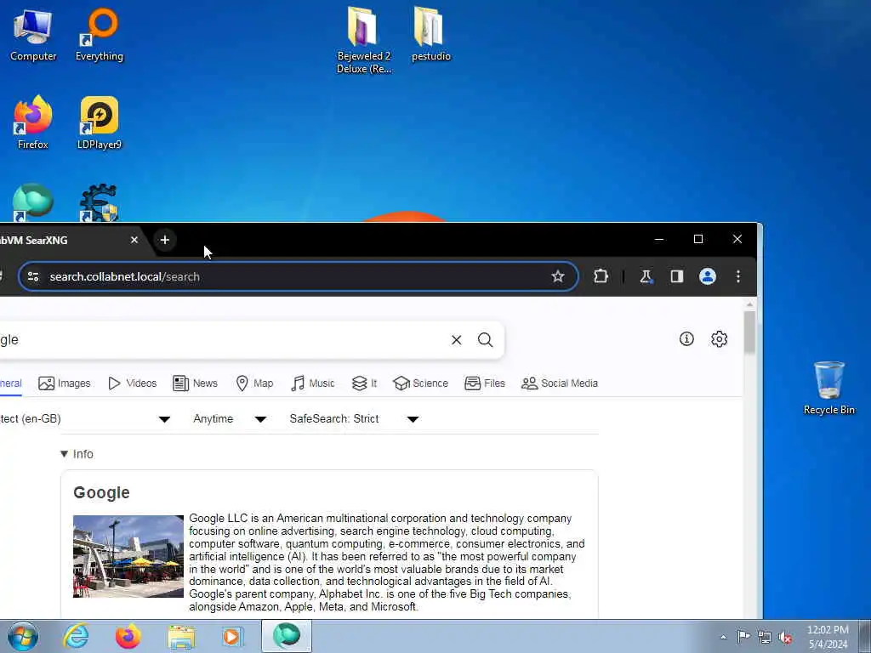Viewport: 871px width, 653px height.
Task: Open the taskbar clock and date
Action: point(828,637)
